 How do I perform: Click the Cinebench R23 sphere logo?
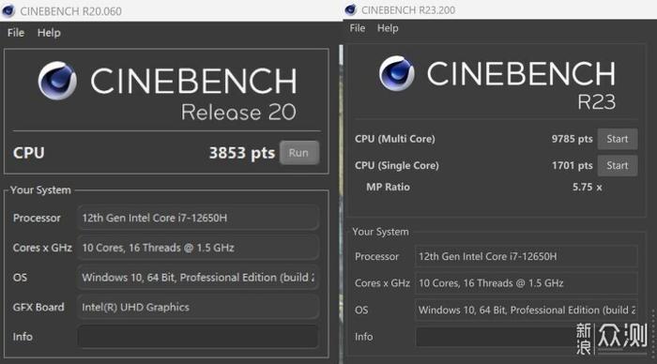(x=396, y=73)
